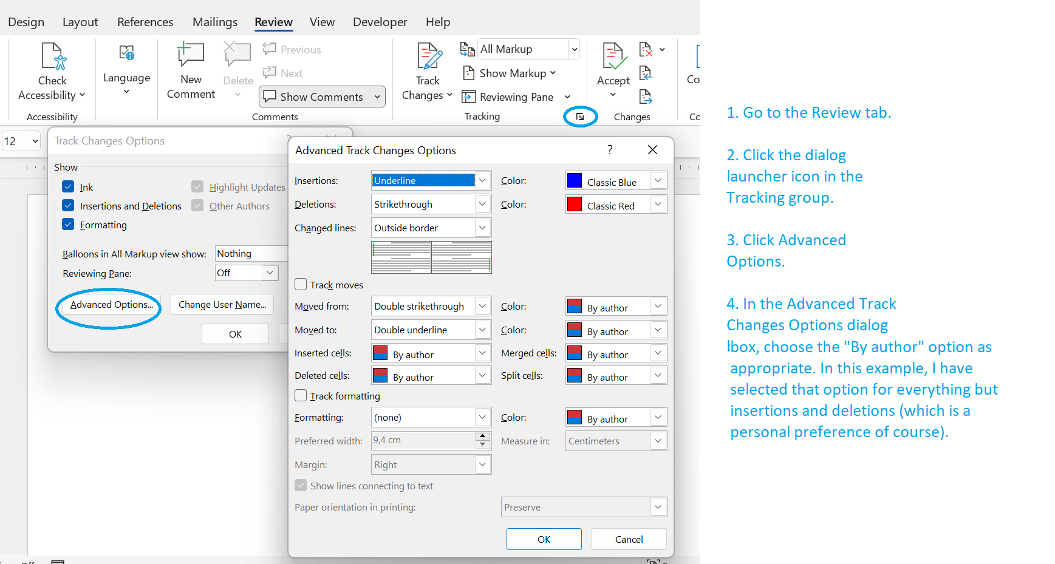Enable the Track formatting checkbox
1055x564 pixels.
(300, 395)
